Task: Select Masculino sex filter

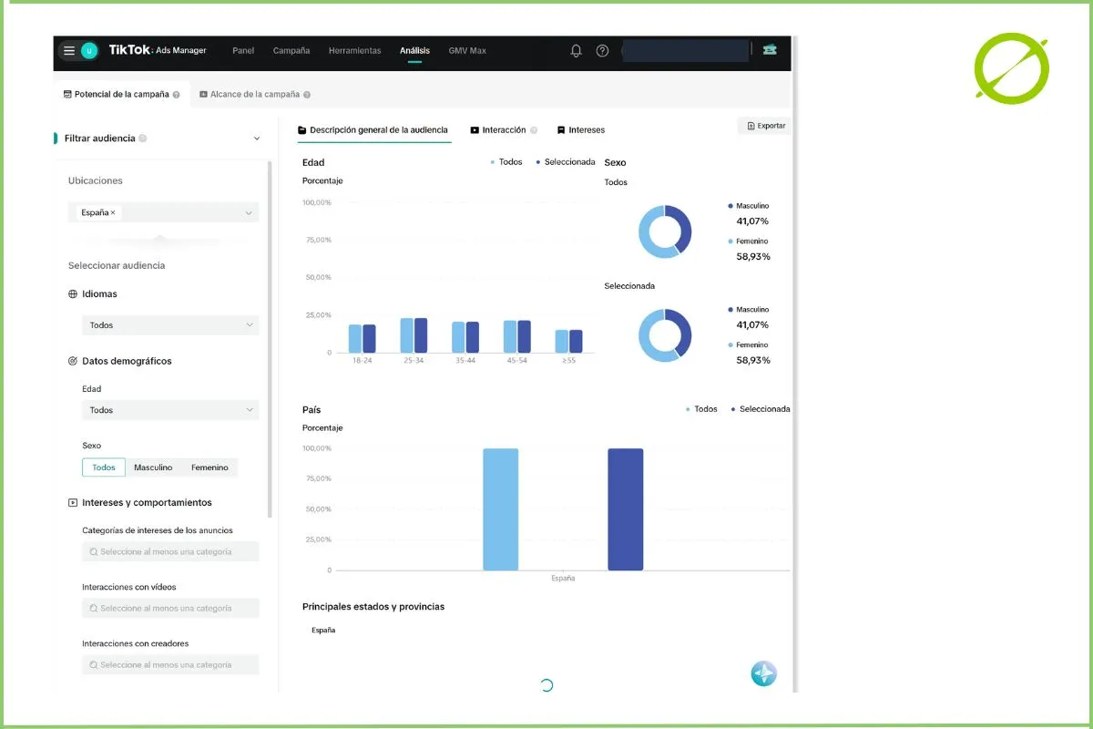Action: click(153, 467)
